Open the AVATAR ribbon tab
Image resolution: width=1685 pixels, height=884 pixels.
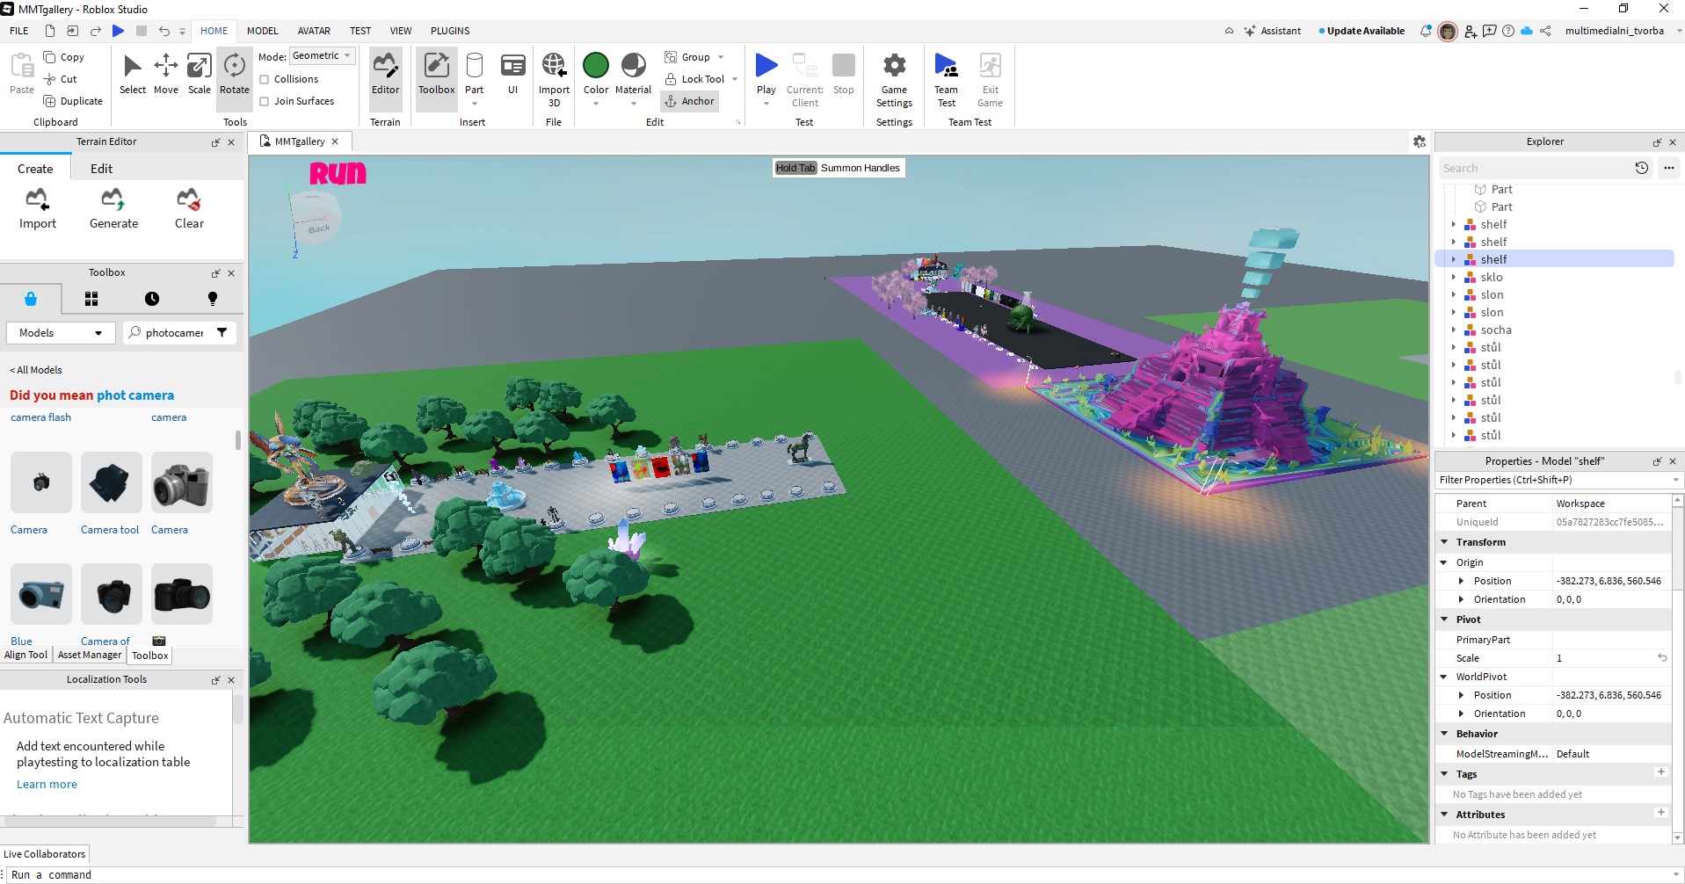(x=314, y=31)
